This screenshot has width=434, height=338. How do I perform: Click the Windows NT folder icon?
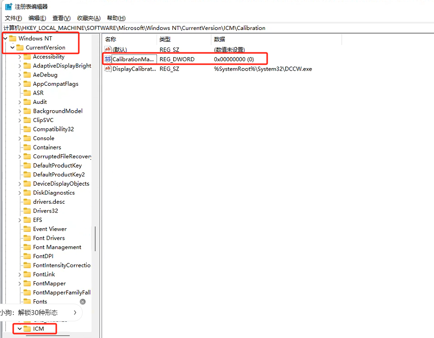point(13,38)
